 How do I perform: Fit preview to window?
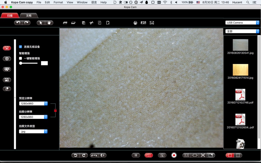203,155
